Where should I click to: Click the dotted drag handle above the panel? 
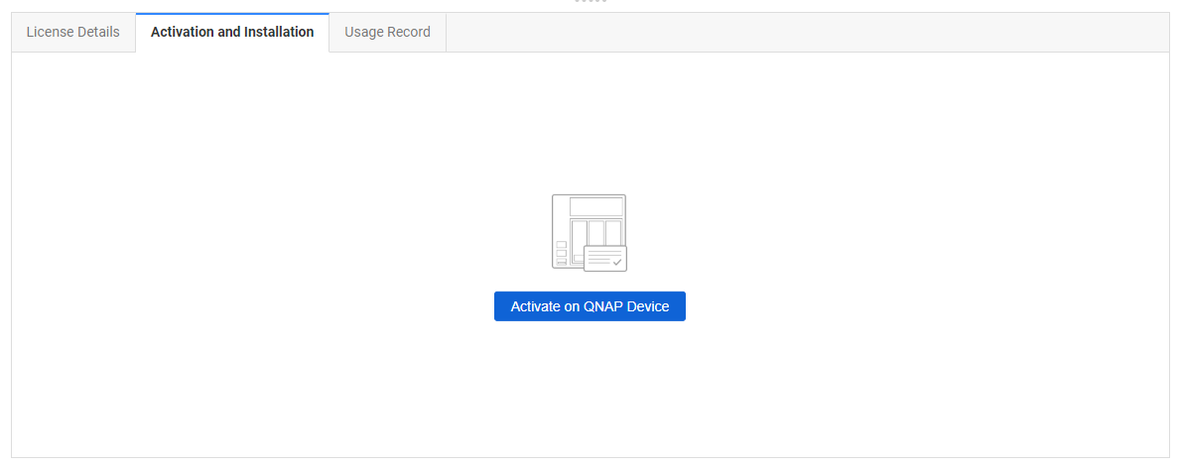591,2
